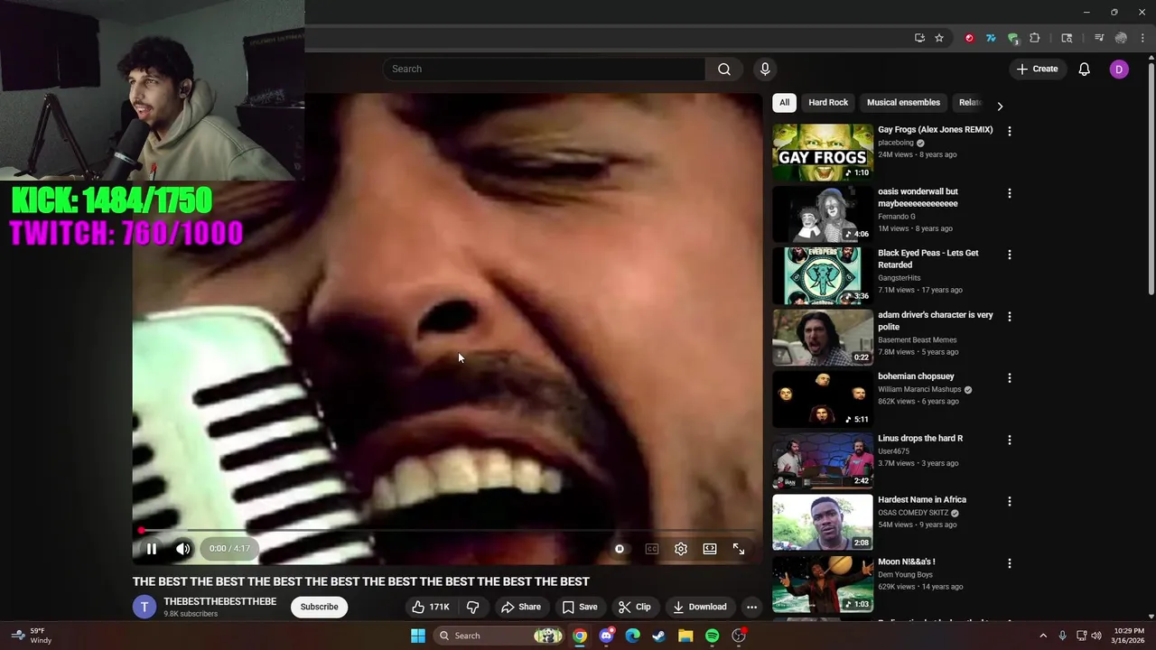Show more filter chips with right chevron
The height and width of the screenshot is (650, 1156).
coord(999,106)
